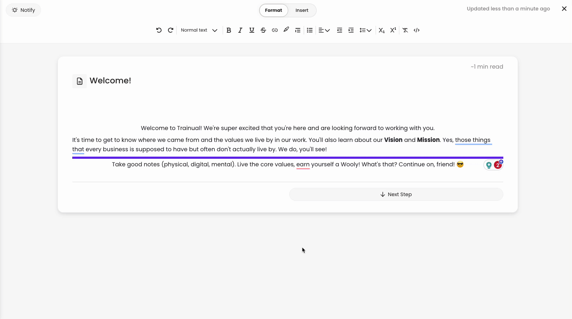This screenshot has height=319, width=572.
Task: Click the bold word 'Vision'
Action: 393,140
